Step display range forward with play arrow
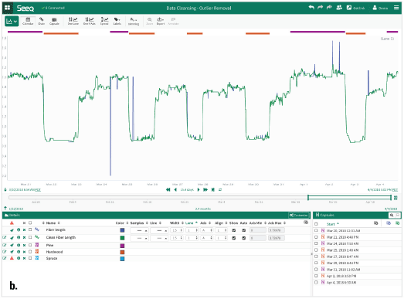This screenshot has width=404, height=299. (199, 190)
